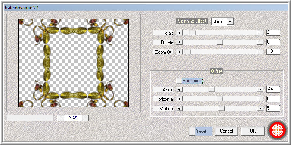
Task: Click the Rotate slider right arrow
Action: click(260, 42)
